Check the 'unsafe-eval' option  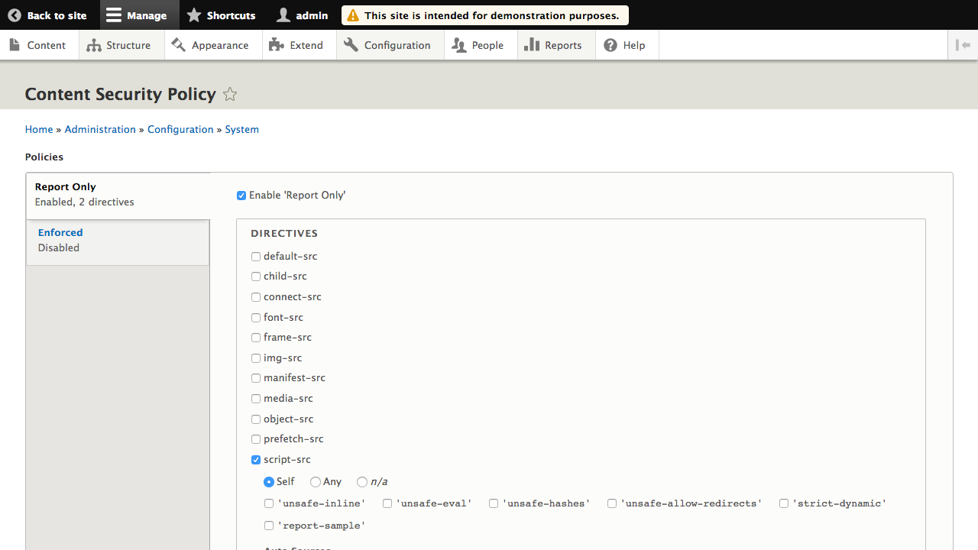387,503
